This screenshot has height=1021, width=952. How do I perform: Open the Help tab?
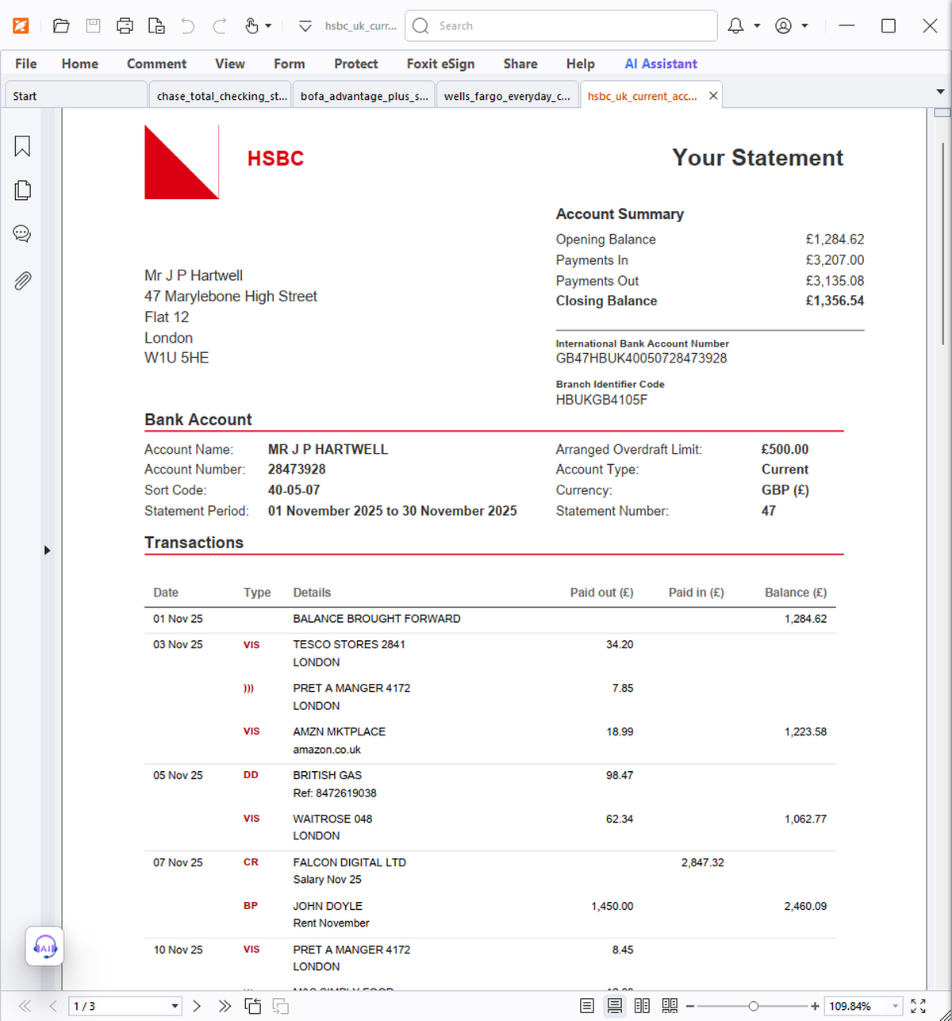(580, 63)
